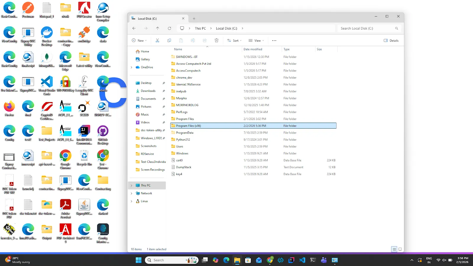Click the Refresh button in address bar
The height and width of the screenshot is (266, 473).
[x=169, y=28]
